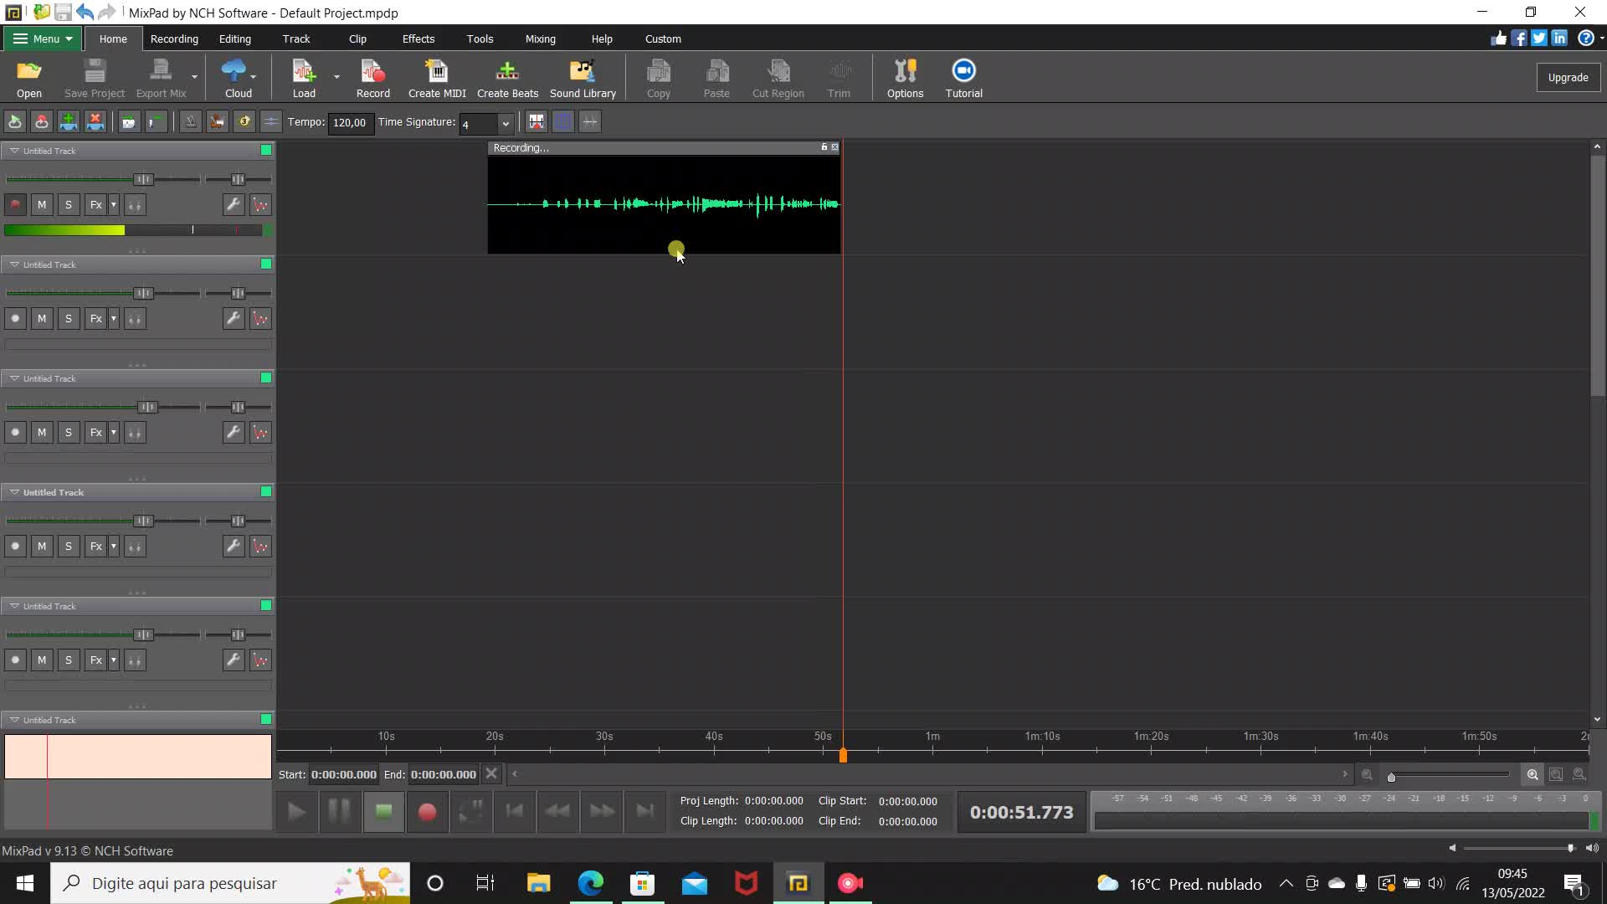1607x904 pixels.
Task: Open the Create Beats tool
Action: tap(507, 79)
